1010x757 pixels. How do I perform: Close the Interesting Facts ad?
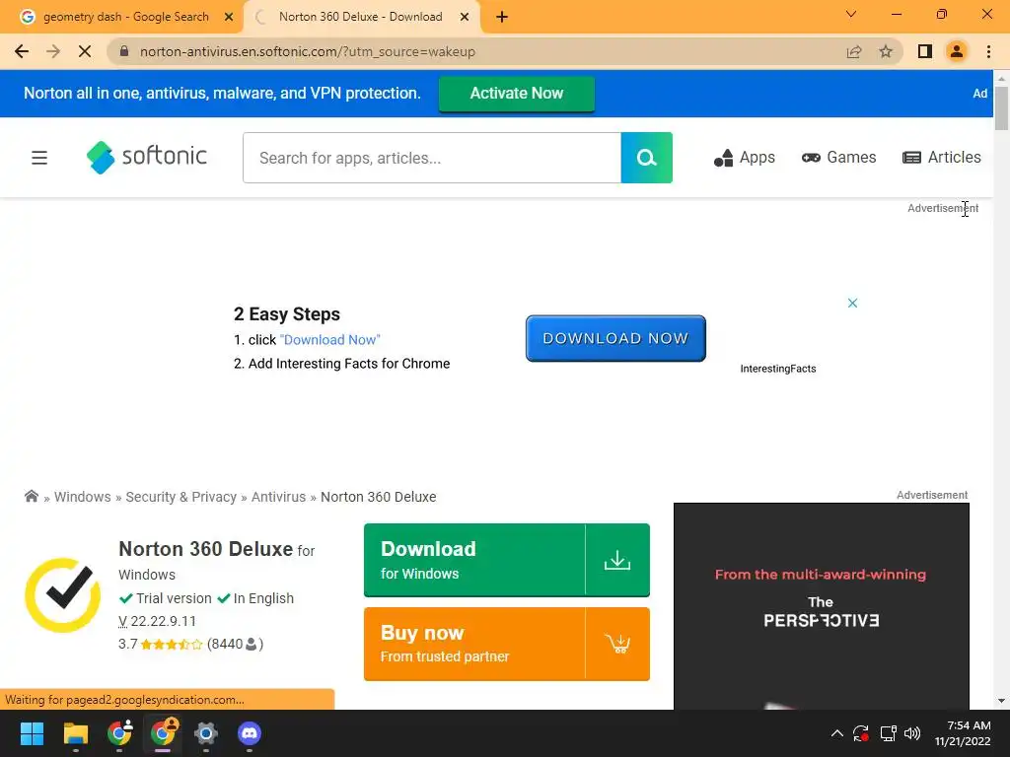point(852,303)
